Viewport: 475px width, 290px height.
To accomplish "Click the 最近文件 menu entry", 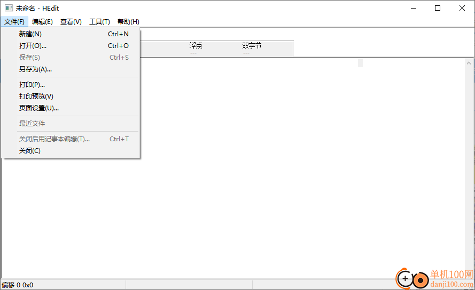I will click(x=71, y=123).
